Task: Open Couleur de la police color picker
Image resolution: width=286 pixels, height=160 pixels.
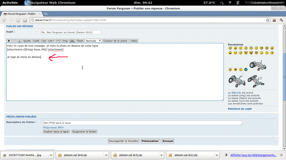Action: (115, 41)
